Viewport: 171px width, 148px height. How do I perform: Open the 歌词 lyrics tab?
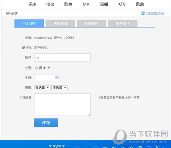coord(140,4)
